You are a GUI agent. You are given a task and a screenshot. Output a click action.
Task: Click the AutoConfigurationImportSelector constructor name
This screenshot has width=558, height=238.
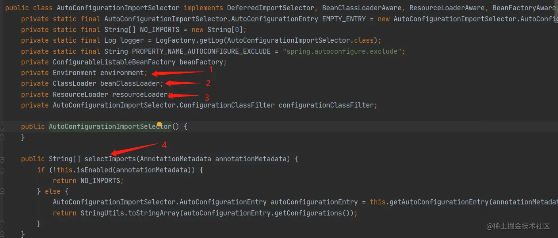coord(110,127)
